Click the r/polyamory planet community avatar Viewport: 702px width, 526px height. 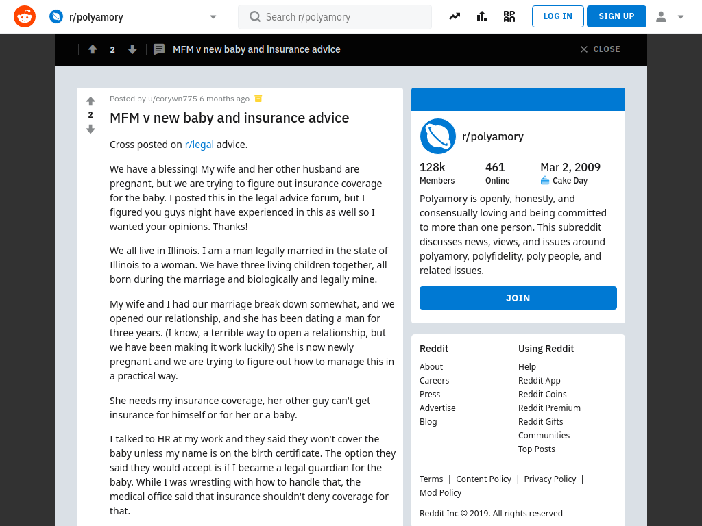point(438,136)
